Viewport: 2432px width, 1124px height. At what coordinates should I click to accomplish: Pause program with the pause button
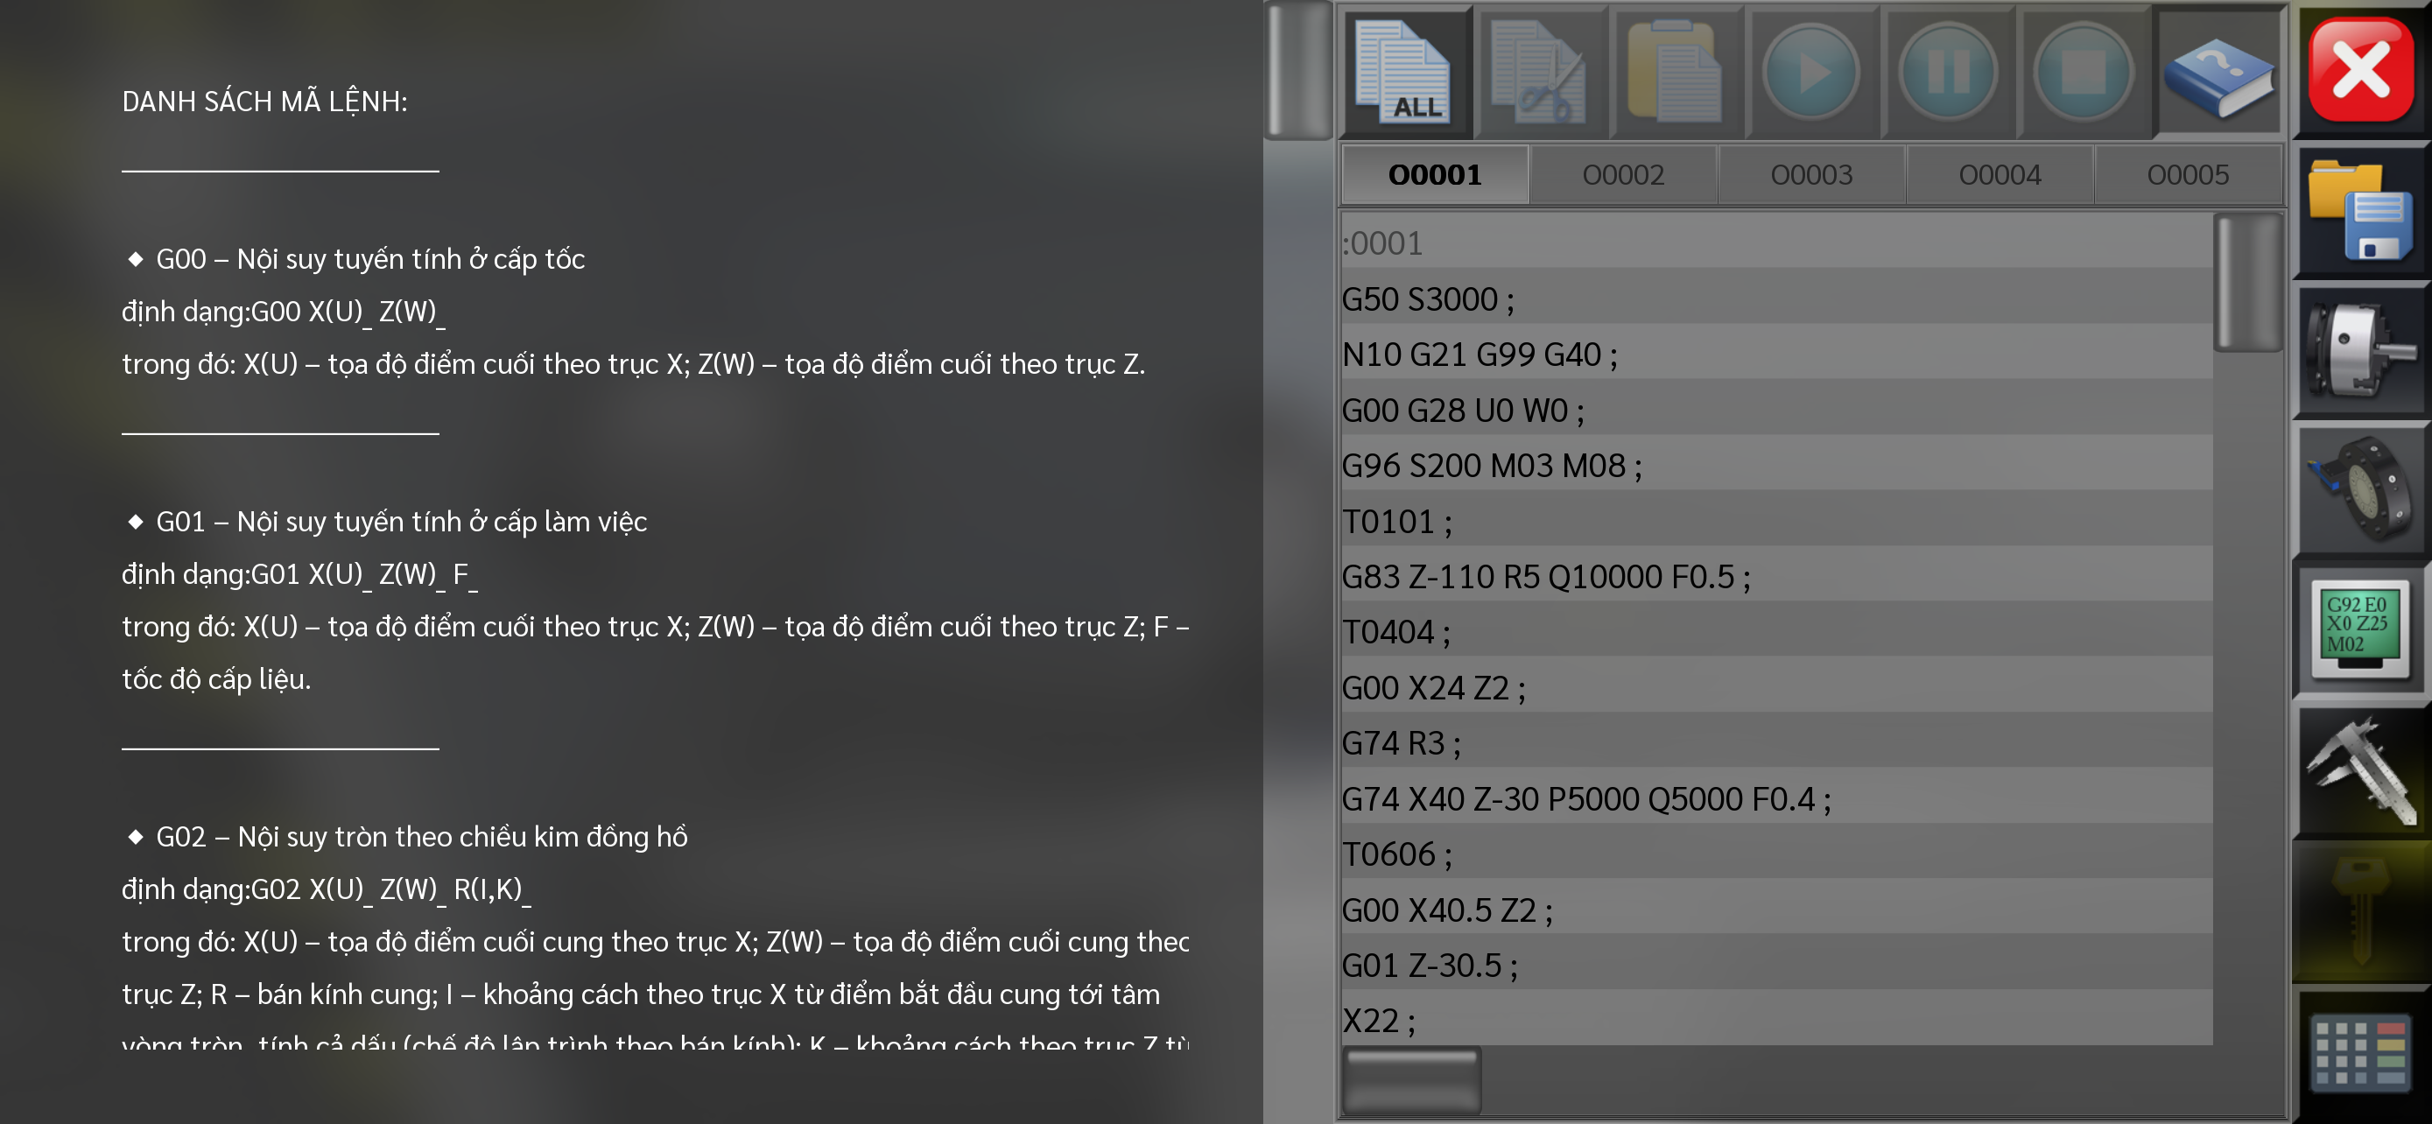pos(1947,73)
